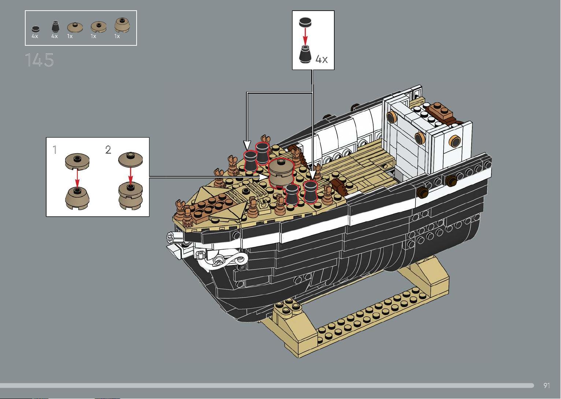Viewport: 561px width, 399px height.
Task: Click the sub-step "2" label
Action: [108, 150]
